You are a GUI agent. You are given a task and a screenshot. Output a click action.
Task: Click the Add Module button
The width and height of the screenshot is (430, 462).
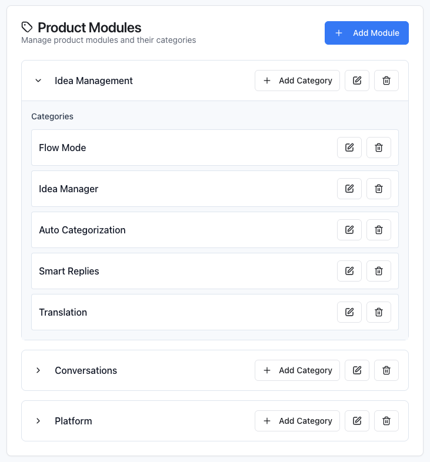click(366, 33)
